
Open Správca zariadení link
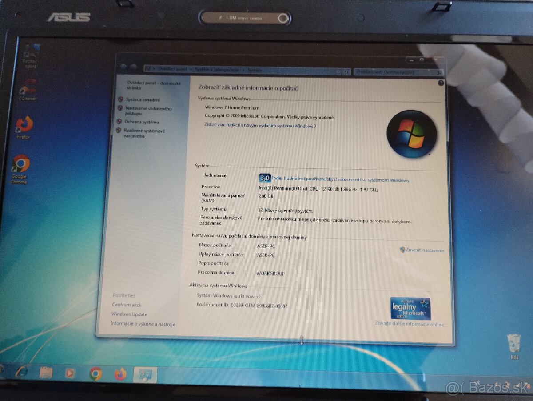point(143,100)
